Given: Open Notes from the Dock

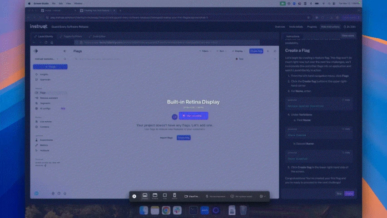Looking at the screenshot, I should click(x=155, y=210).
